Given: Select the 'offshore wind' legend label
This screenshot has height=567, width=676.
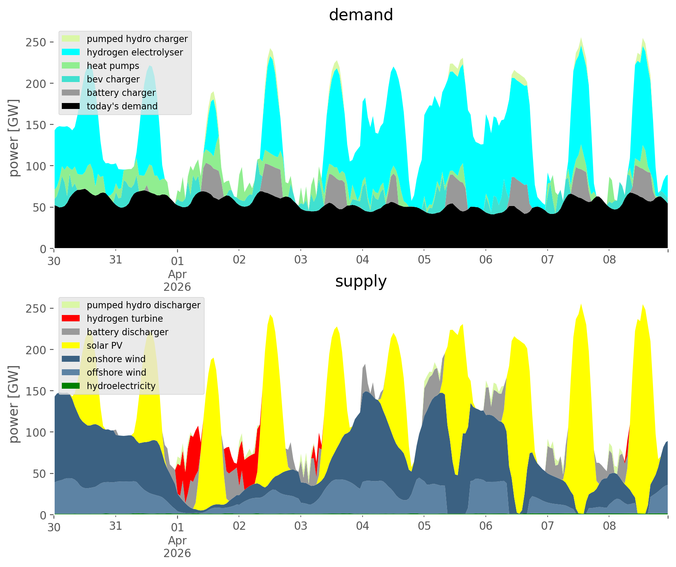Looking at the screenshot, I should click(x=116, y=372).
